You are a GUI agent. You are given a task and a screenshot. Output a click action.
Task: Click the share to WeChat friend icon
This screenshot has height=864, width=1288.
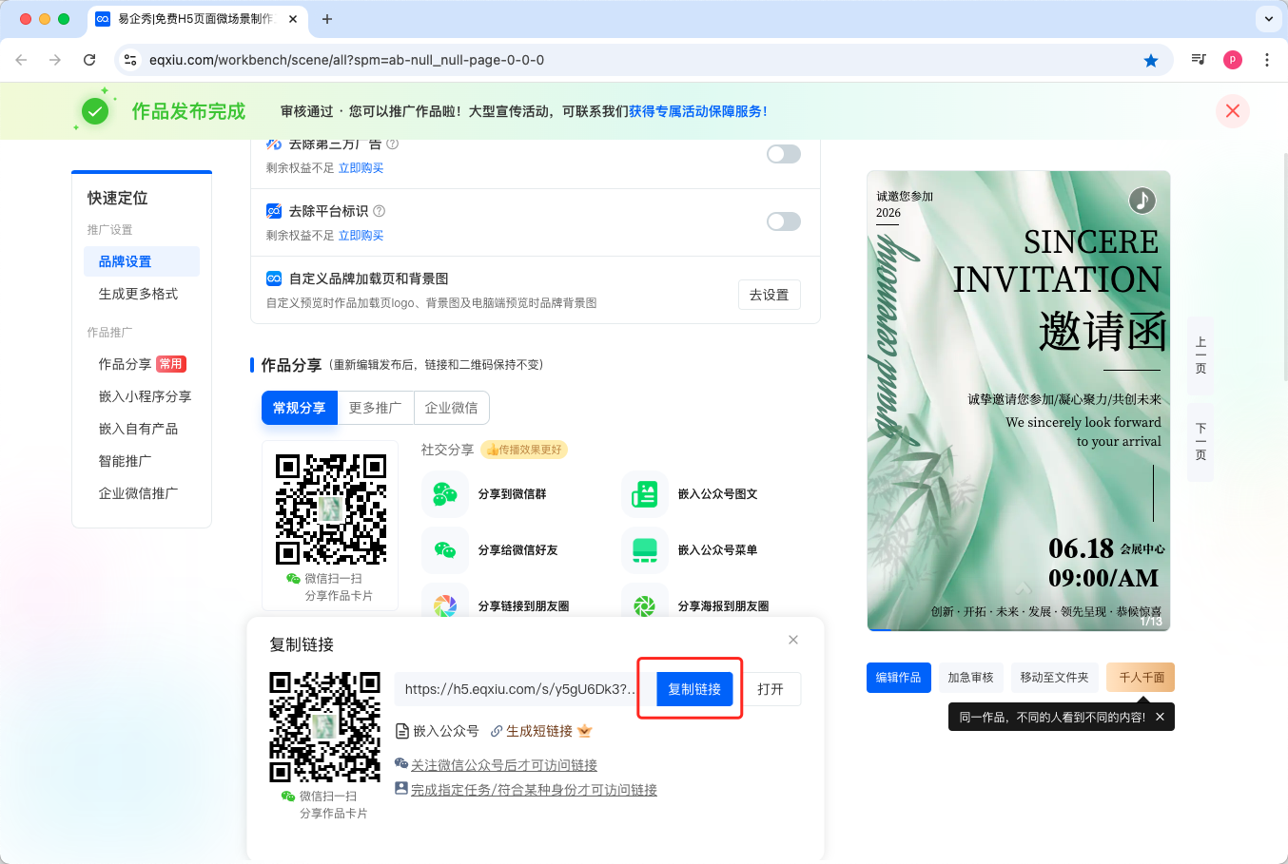445,550
